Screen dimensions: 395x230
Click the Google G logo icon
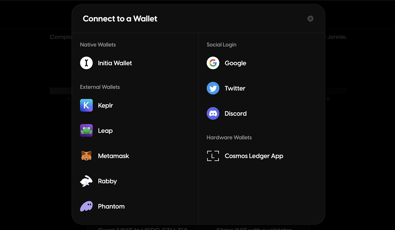pos(213,63)
